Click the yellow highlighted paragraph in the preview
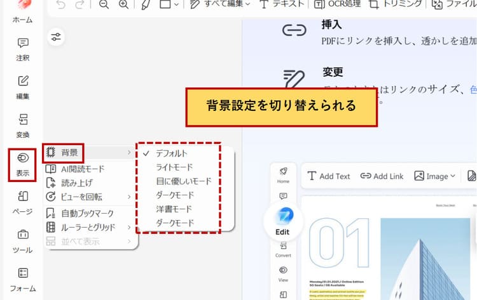477x300 pixels. pyautogui.click(x=336, y=295)
